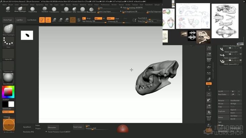Click the Edit mode icon
This screenshot has height=138, width=246.
coord(42,20)
